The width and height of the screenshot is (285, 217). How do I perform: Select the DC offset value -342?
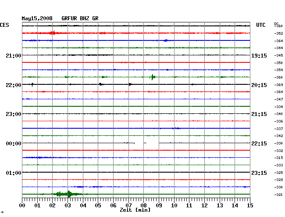click(278, 136)
